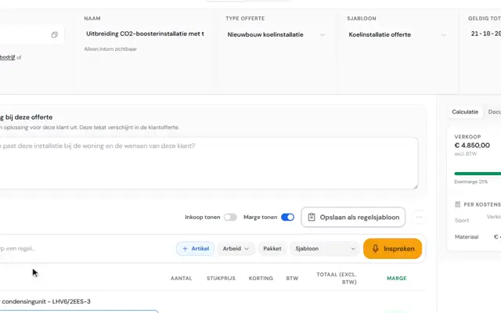
Task: Click the microphone icon on Inspreken
Action: point(376,249)
